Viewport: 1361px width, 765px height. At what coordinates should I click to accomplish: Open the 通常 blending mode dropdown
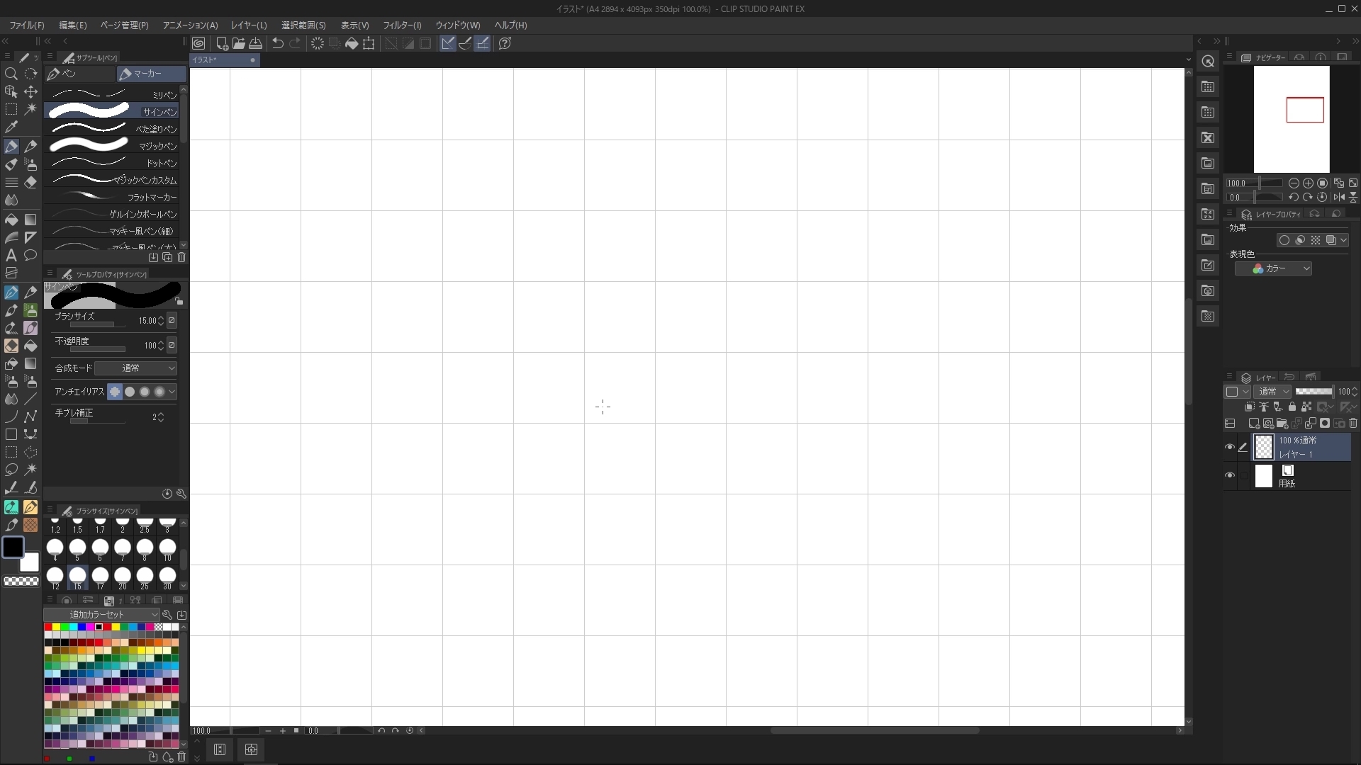1273,391
